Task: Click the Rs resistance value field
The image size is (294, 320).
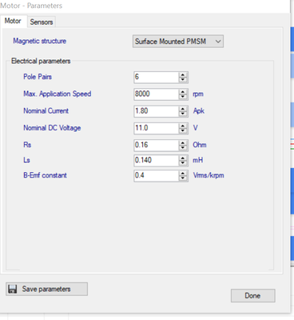Action: coord(156,146)
